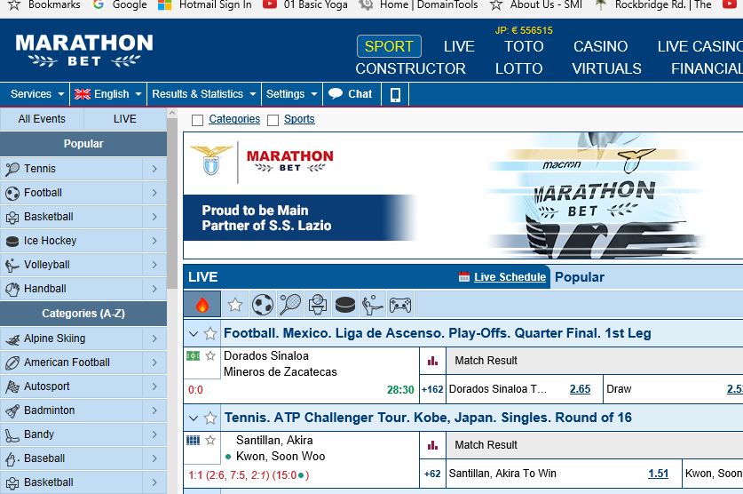The width and height of the screenshot is (743, 494).
Task: Open the CASINO menu item
Action: coord(600,46)
